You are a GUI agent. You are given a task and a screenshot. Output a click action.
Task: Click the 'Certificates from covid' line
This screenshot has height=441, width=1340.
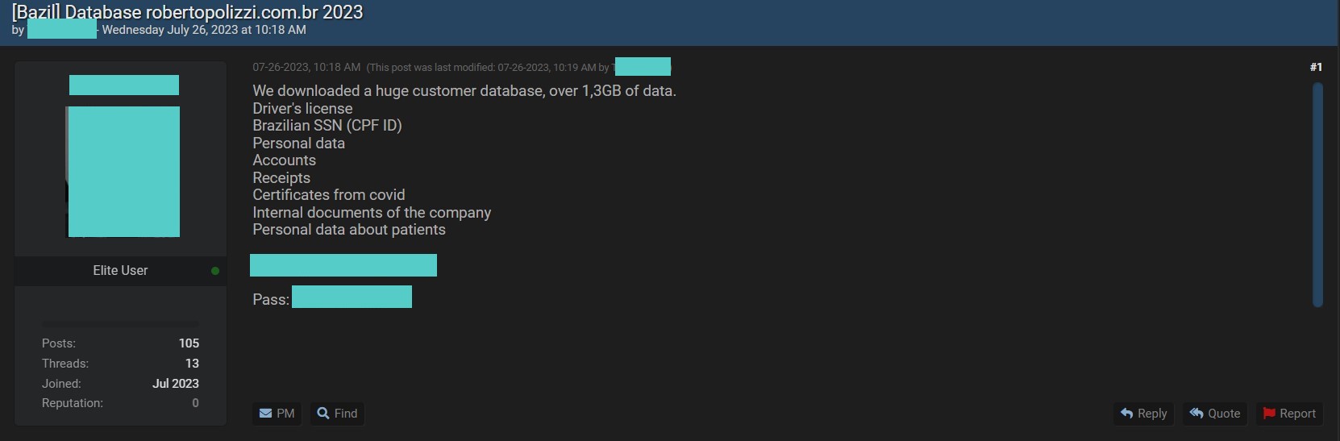click(329, 194)
